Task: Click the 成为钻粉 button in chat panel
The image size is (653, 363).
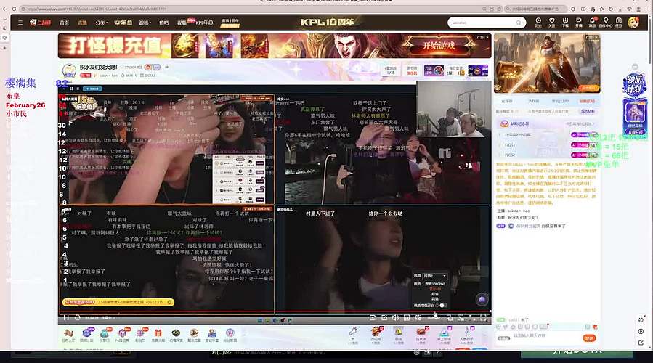Action: [x=588, y=112]
